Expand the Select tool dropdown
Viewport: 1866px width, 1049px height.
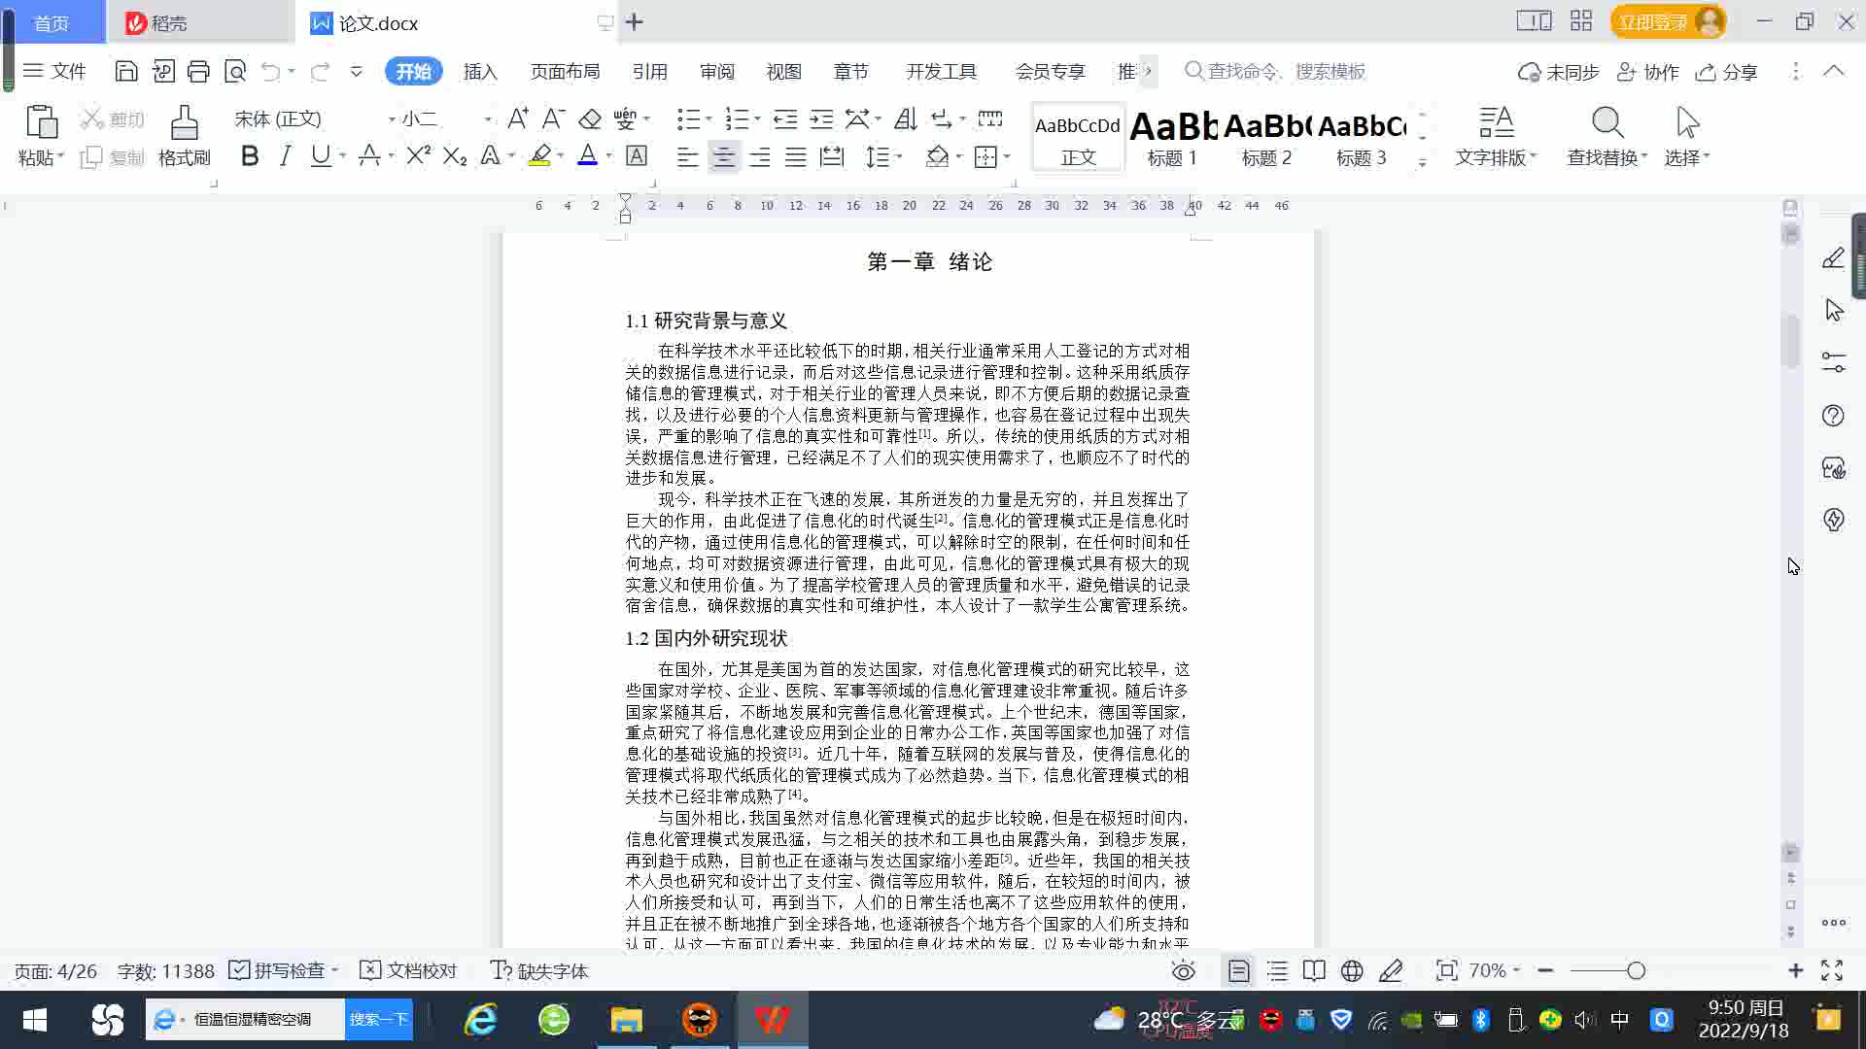[x=1707, y=156]
